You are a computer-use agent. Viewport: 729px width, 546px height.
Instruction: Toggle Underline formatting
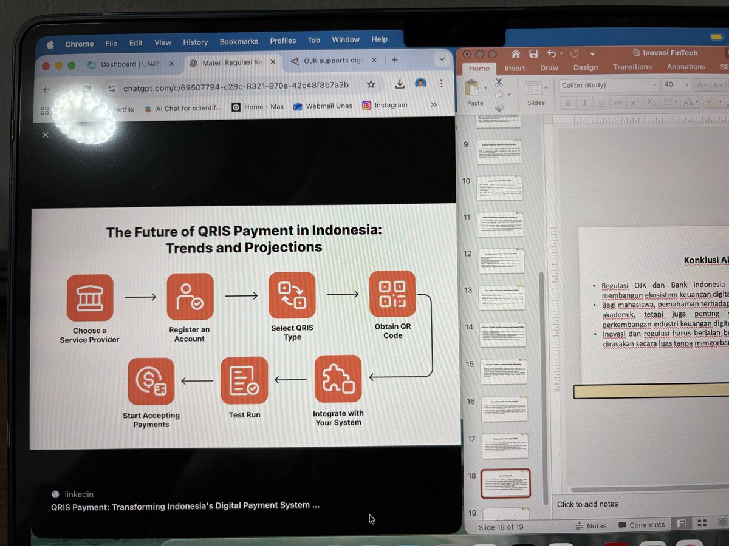click(601, 103)
